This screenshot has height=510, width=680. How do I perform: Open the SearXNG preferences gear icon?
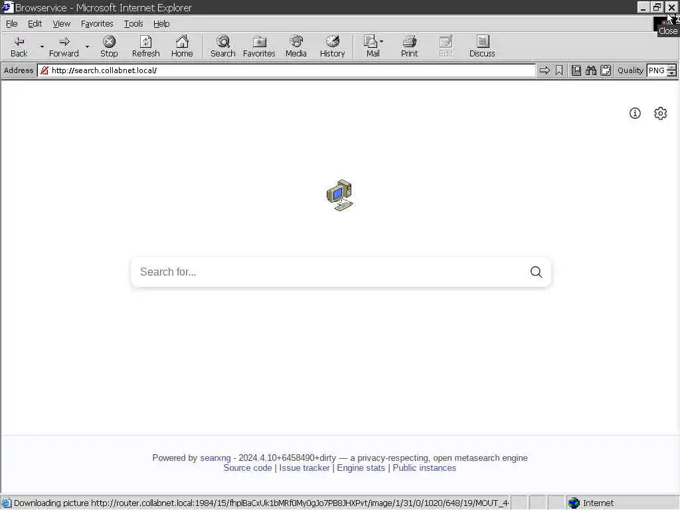point(660,113)
